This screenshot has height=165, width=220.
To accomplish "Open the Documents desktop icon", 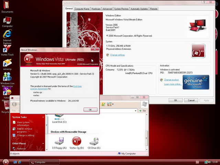I will point(7,7).
